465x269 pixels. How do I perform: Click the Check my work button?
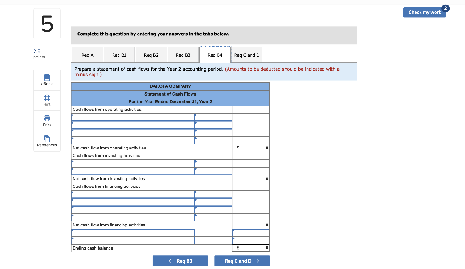(x=424, y=13)
